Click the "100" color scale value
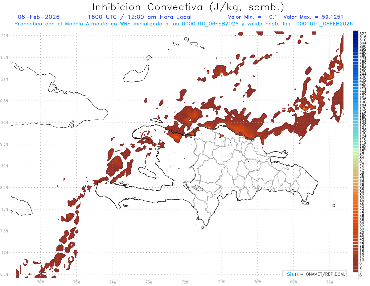This screenshot has height=286, width=370. [363, 149]
